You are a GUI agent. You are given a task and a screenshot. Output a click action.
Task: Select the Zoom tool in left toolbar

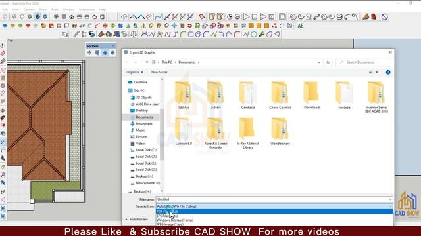(x=3, y=175)
